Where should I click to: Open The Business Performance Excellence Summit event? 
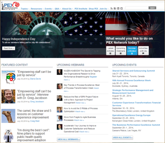tap(136, 125)
